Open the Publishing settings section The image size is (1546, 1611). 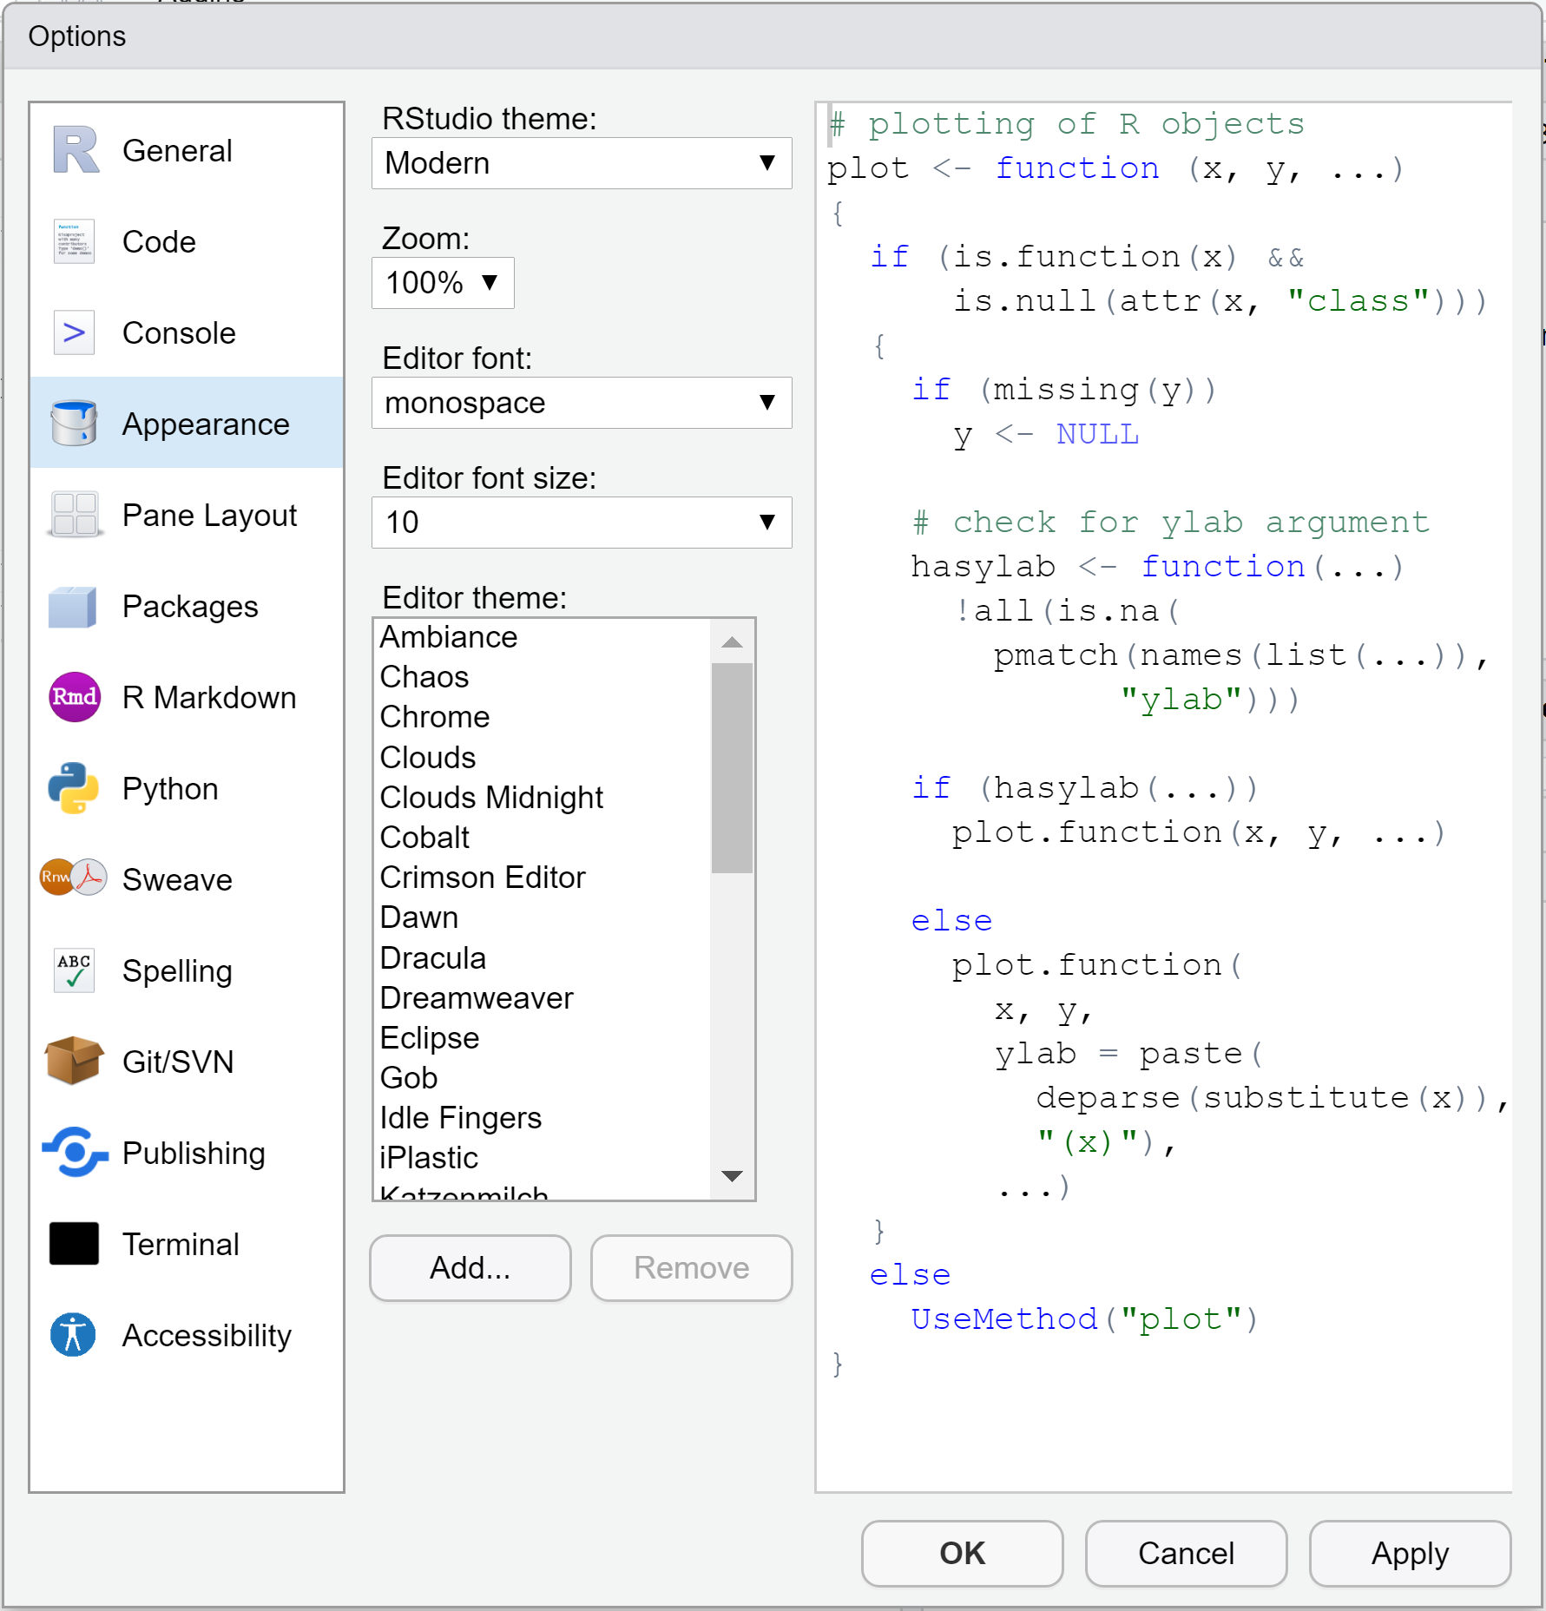point(187,1153)
